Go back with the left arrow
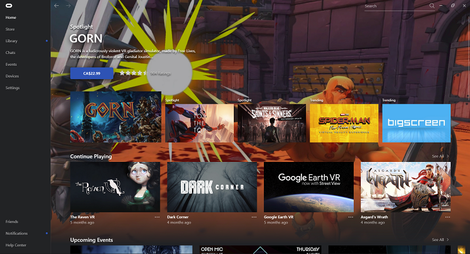The height and width of the screenshot is (254, 470). click(x=56, y=6)
